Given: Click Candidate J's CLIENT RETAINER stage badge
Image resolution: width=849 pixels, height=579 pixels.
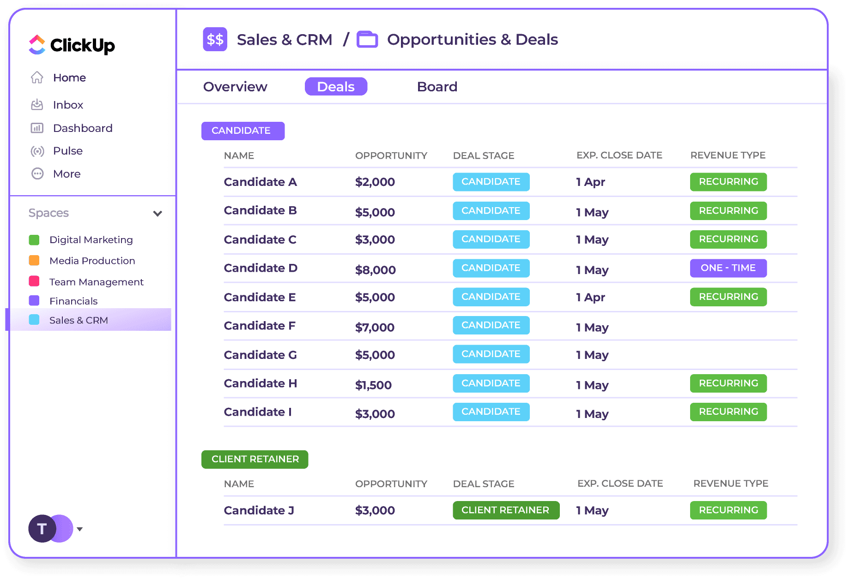Looking at the screenshot, I should pyautogui.click(x=506, y=510).
